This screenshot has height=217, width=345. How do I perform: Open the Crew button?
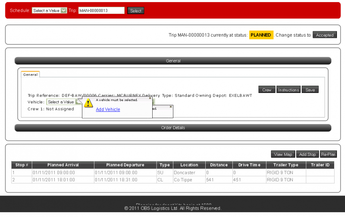pyautogui.click(x=267, y=90)
